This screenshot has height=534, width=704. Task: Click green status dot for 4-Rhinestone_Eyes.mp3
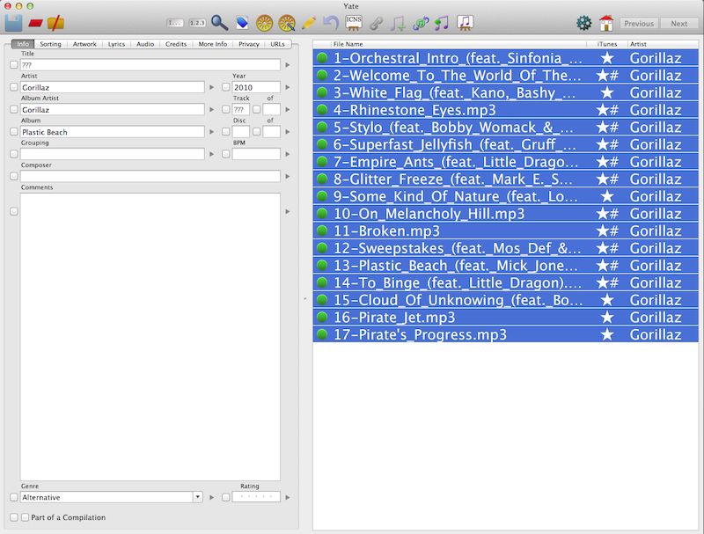322,109
